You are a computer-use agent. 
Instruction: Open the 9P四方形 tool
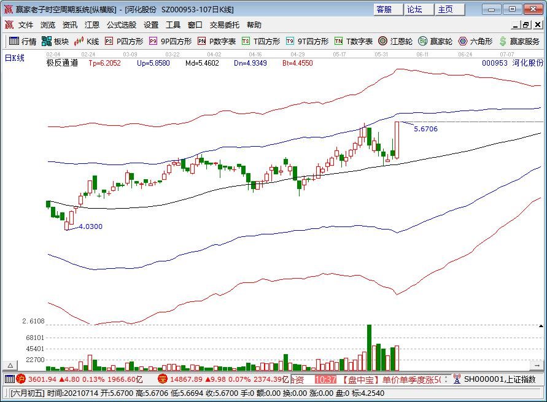[170, 42]
